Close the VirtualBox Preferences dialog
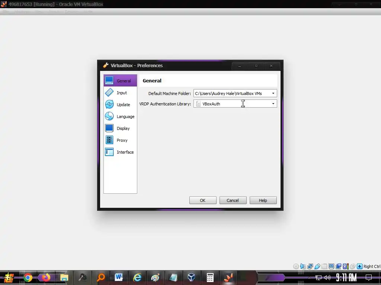 (271, 66)
